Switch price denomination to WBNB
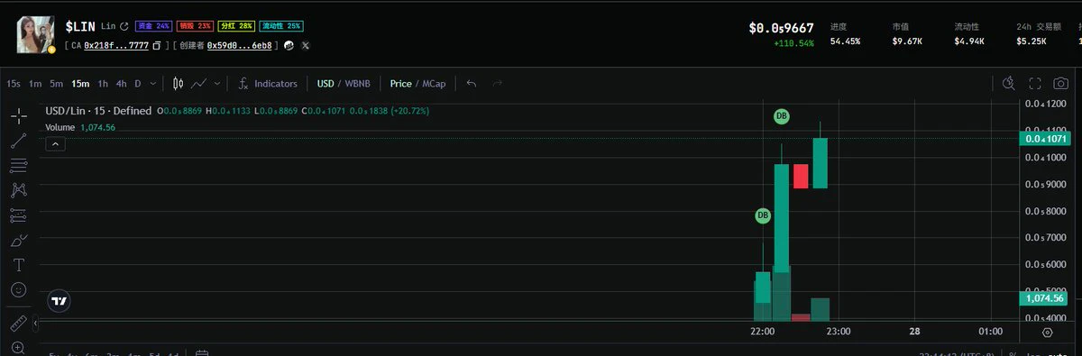This screenshot has height=356, width=1082. coord(358,84)
